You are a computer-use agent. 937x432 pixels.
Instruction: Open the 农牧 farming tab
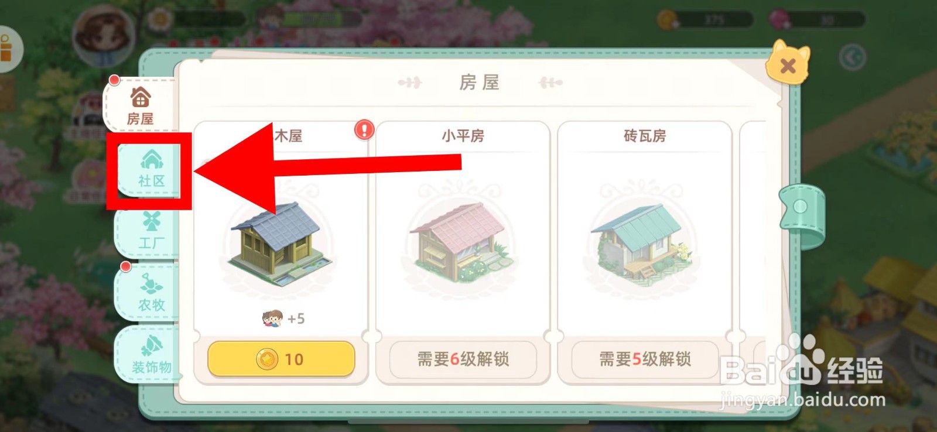coord(151,293)
